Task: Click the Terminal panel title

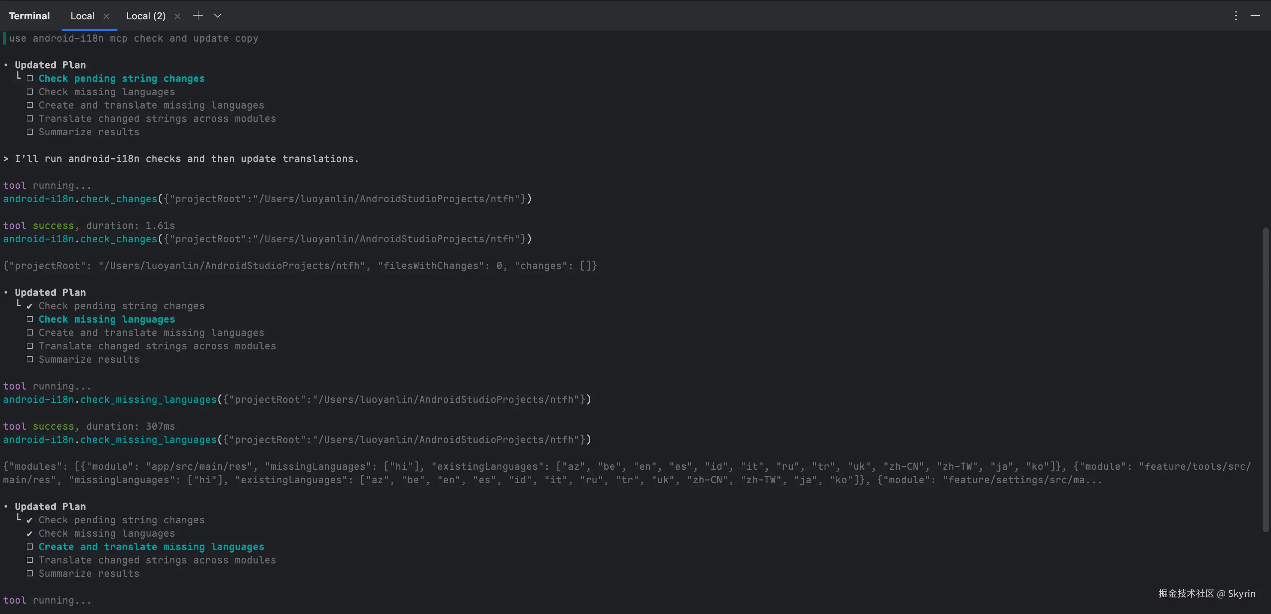Action: [29, 16]
